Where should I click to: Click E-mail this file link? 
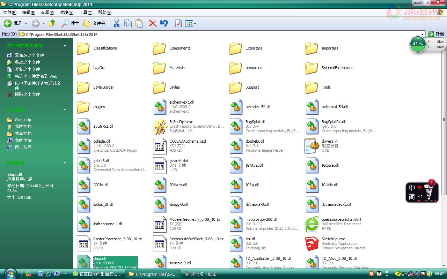coord(38,85)
